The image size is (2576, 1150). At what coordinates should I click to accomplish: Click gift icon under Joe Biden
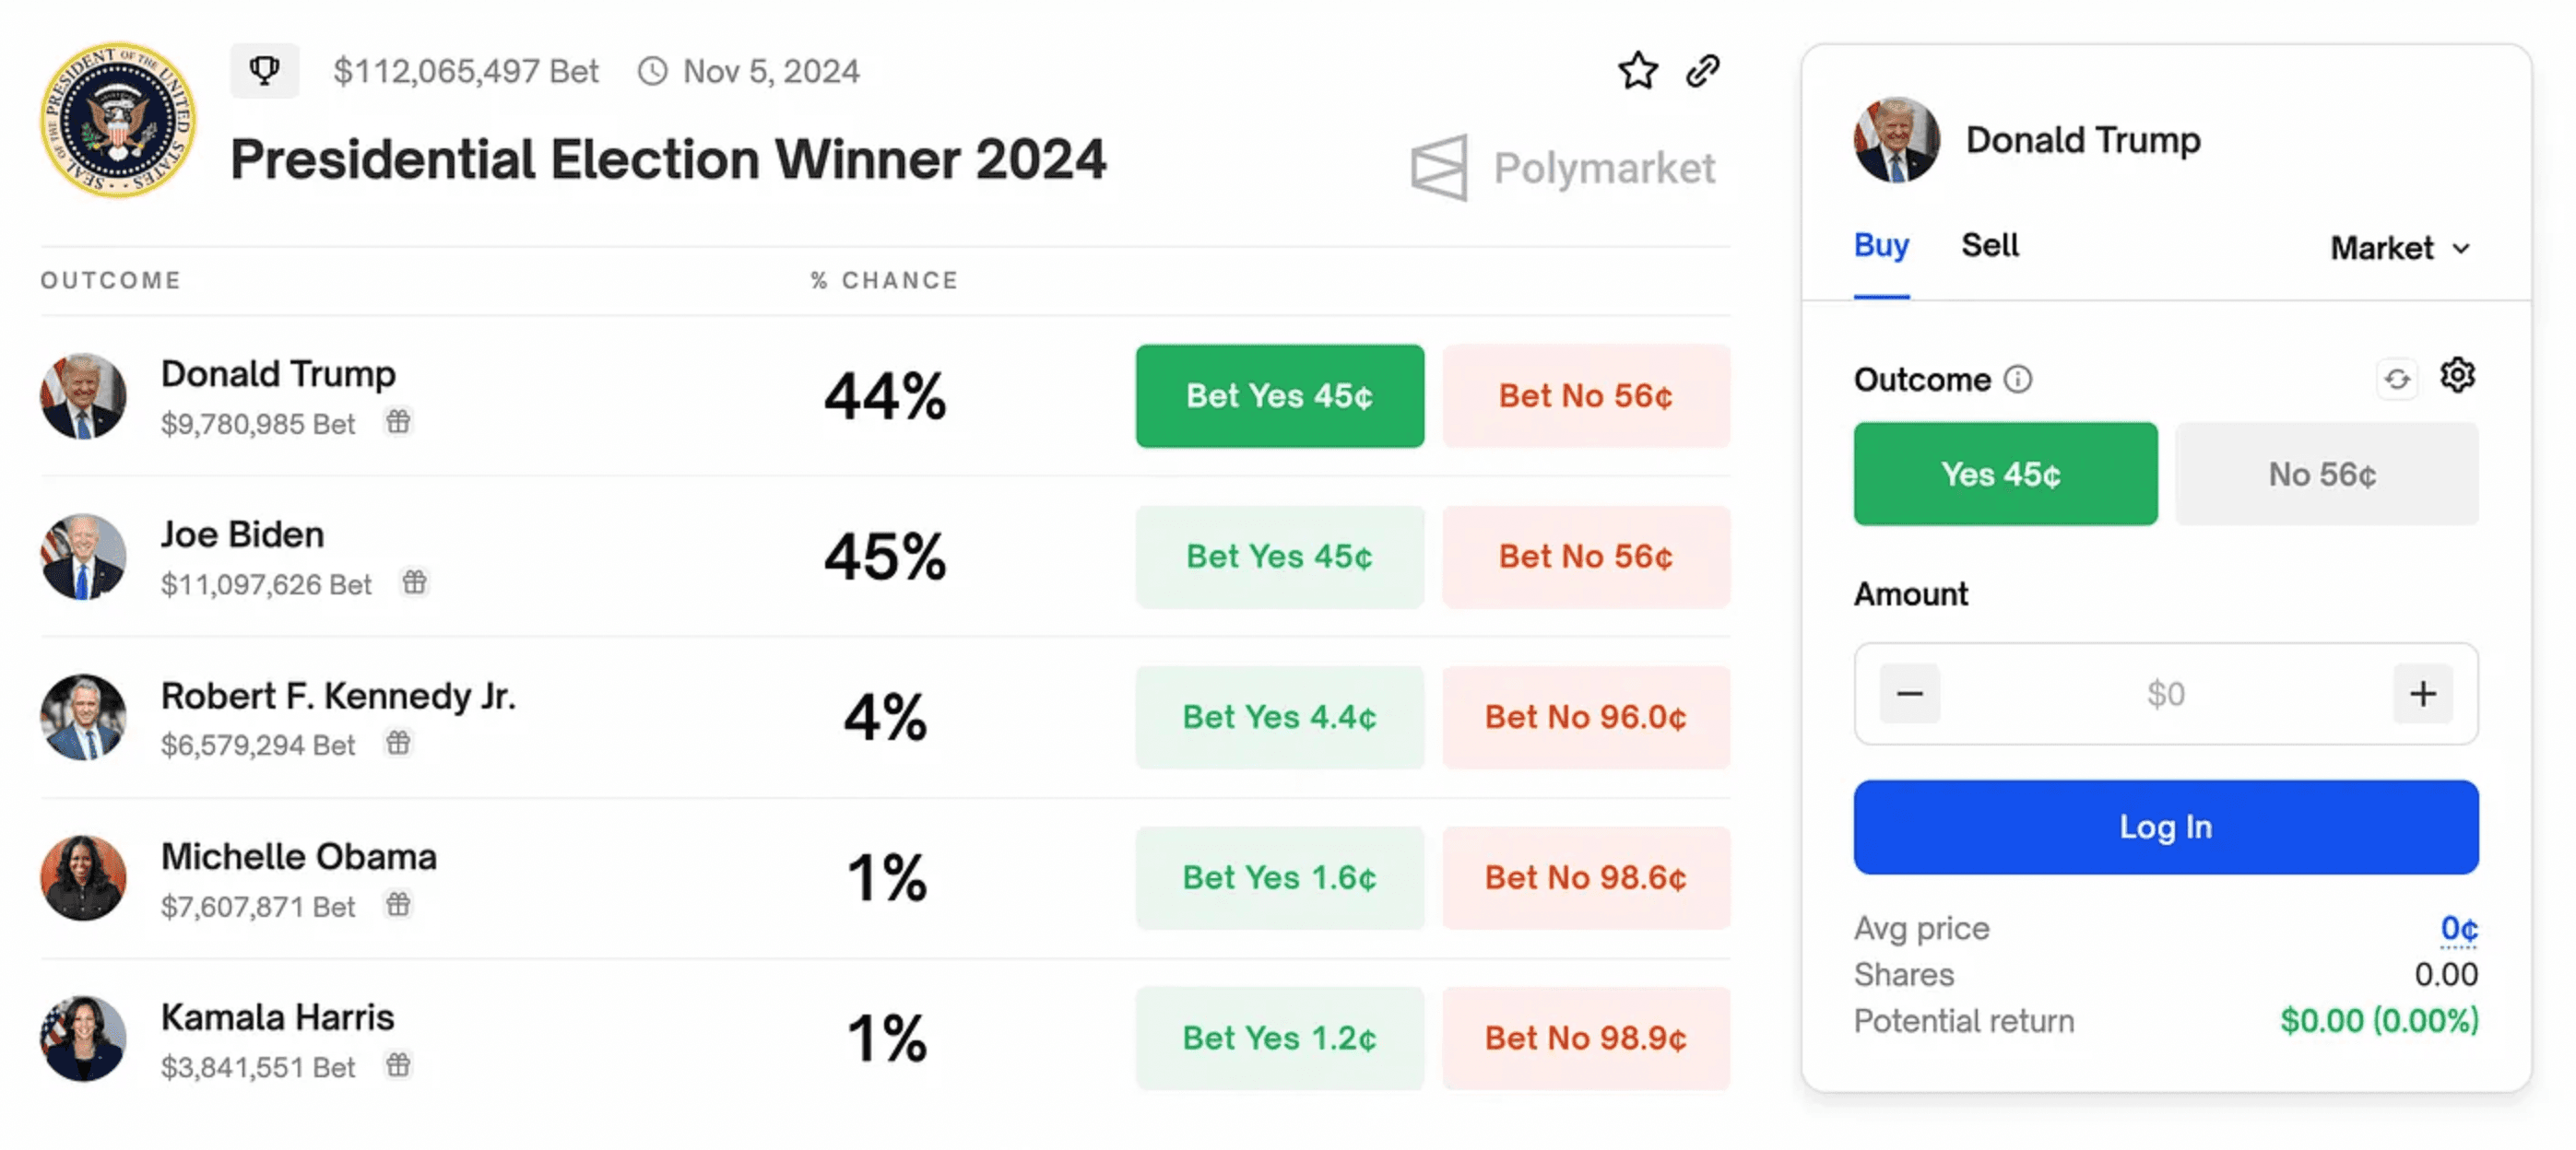[x=414, y=581]
